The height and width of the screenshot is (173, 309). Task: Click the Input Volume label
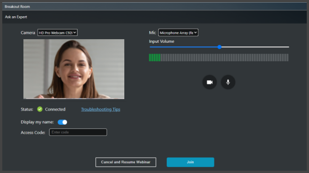(x=162, y=41)
